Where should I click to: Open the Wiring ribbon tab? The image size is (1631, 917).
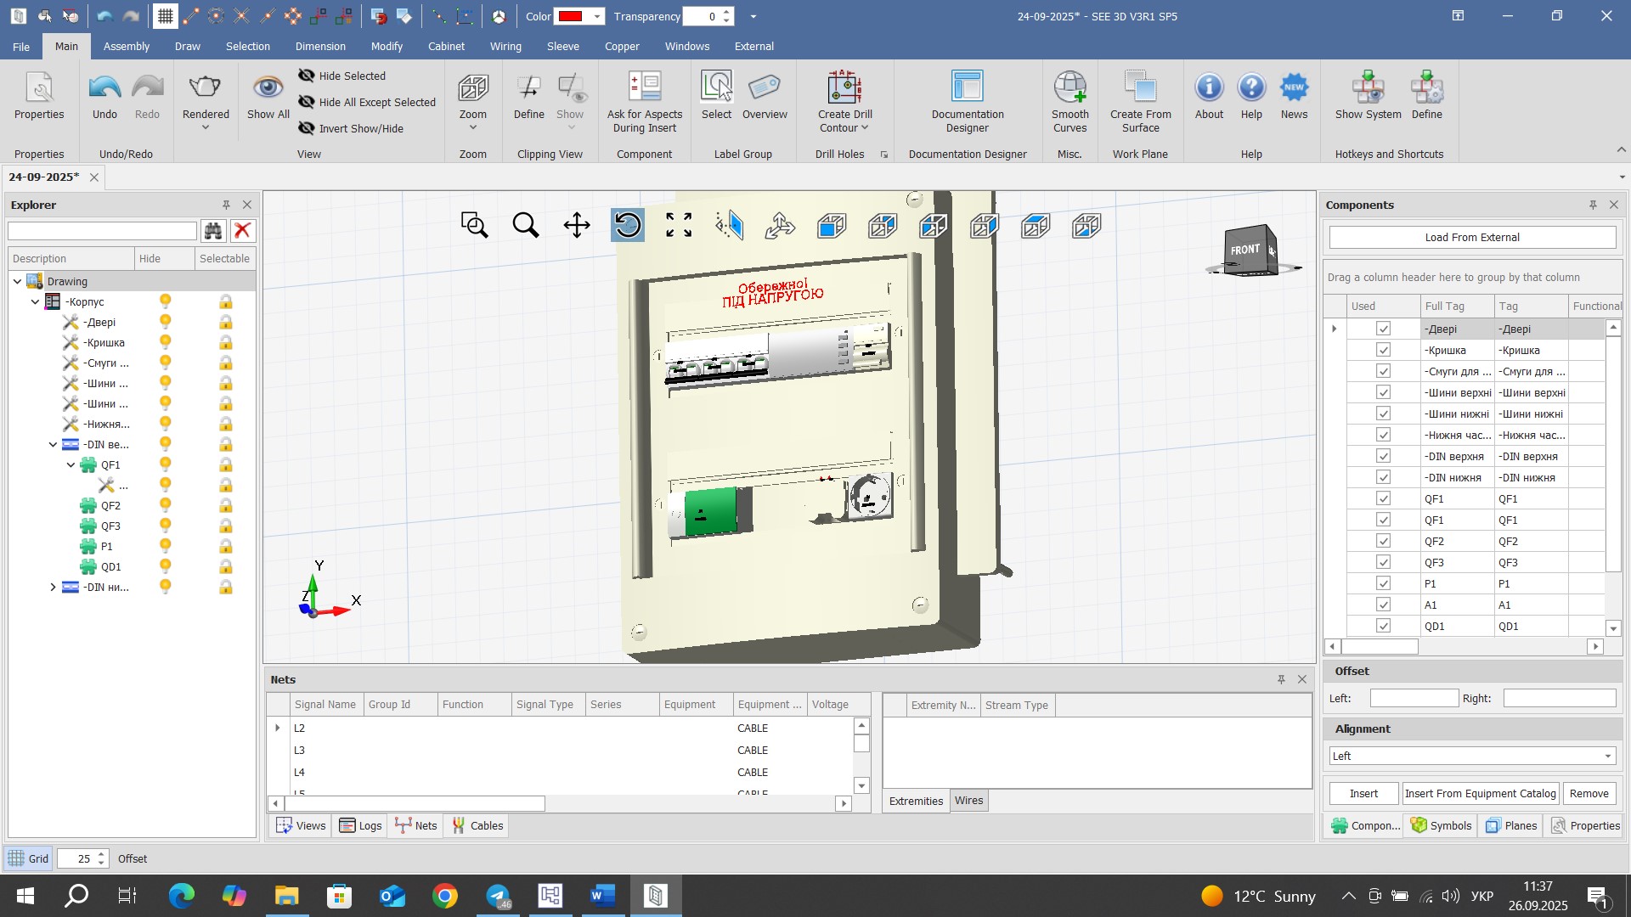click(505, 47)
